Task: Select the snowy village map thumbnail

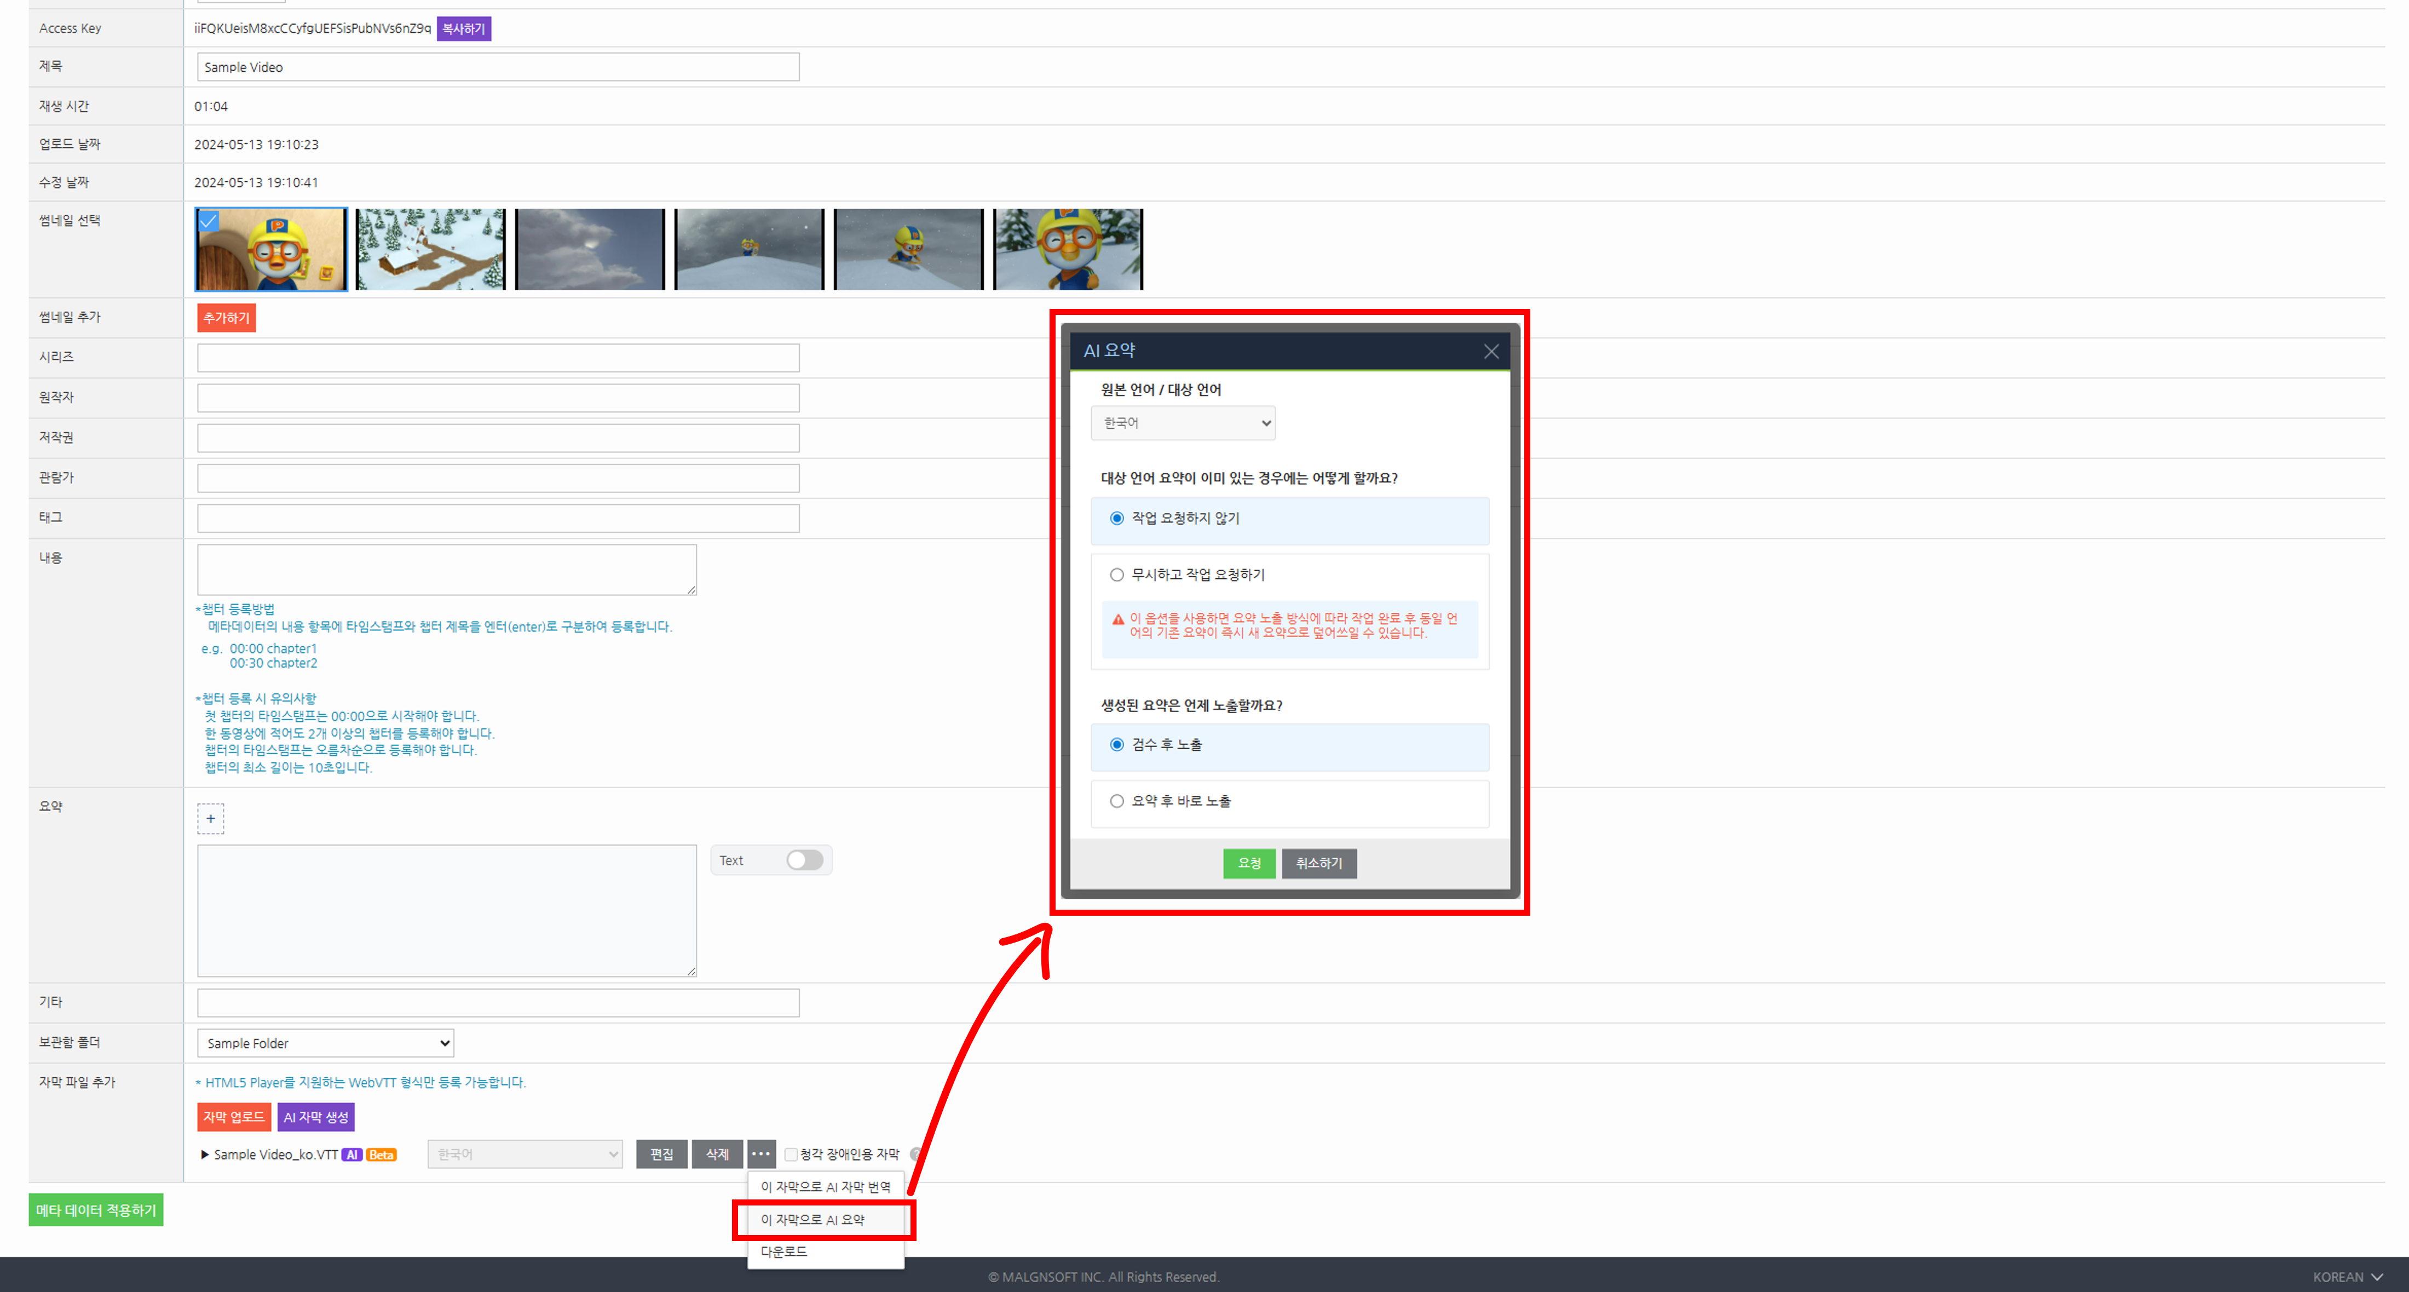Action: tap(430, 249)
